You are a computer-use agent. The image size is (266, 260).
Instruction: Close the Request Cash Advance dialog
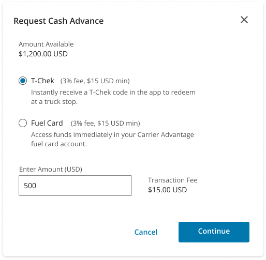(x=244, y=20)
